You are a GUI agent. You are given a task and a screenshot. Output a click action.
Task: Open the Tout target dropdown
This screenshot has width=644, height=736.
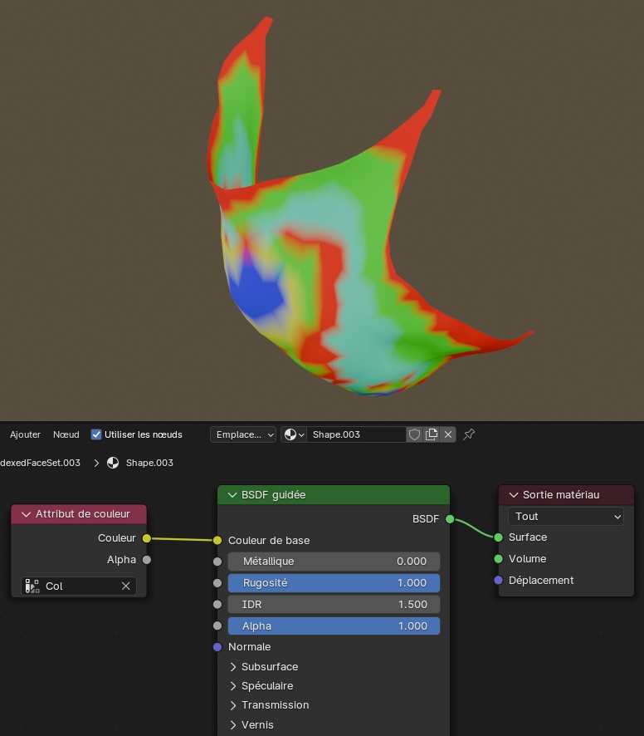(x=566, y=517)
